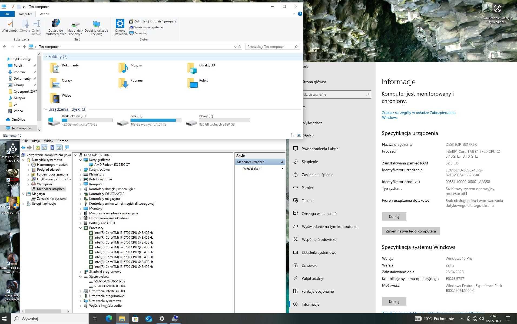Open Mapuj dysk sieciowy in ribbon
Image resolution: width=517 pixels, height=324 pixels.
pos(75,27)
